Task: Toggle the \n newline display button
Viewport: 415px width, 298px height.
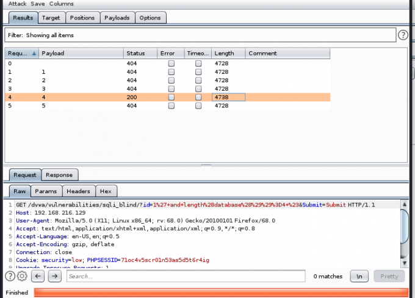Action: click(359, 276)
